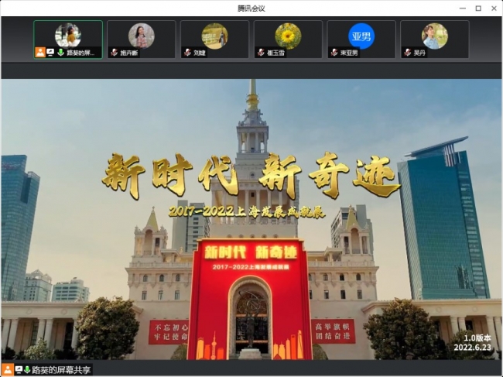Click the green microphone icon in bottom status bar
This screenshot has height=377, width=503.
27,370
